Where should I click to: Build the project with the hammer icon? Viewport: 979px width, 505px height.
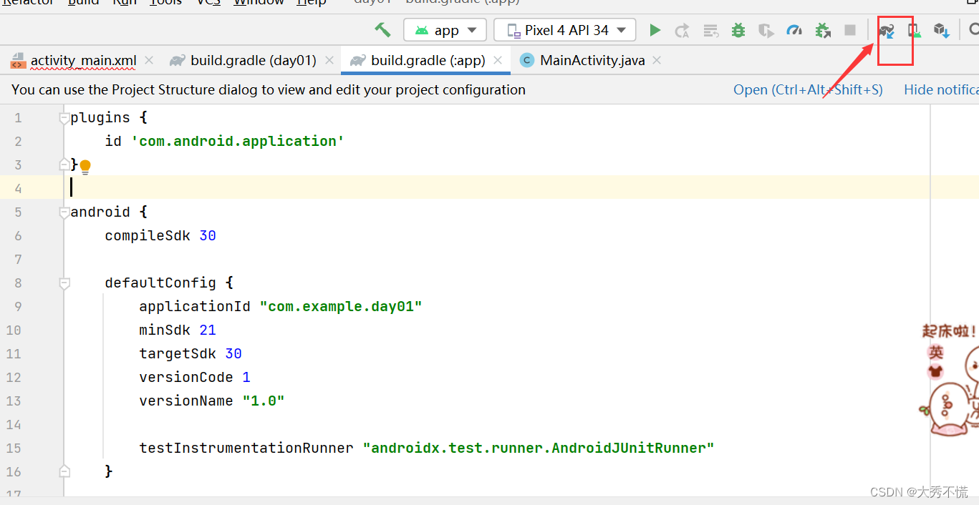click(x=382, y=29)
